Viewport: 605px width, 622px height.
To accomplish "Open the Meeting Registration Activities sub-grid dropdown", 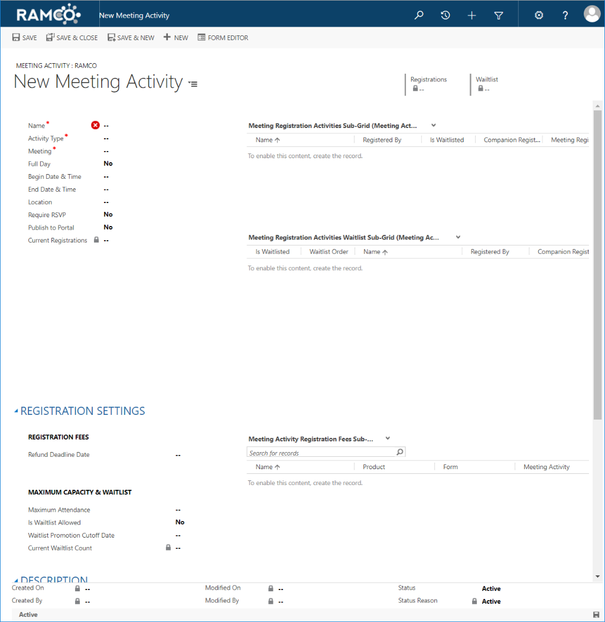I will point(433,125).
